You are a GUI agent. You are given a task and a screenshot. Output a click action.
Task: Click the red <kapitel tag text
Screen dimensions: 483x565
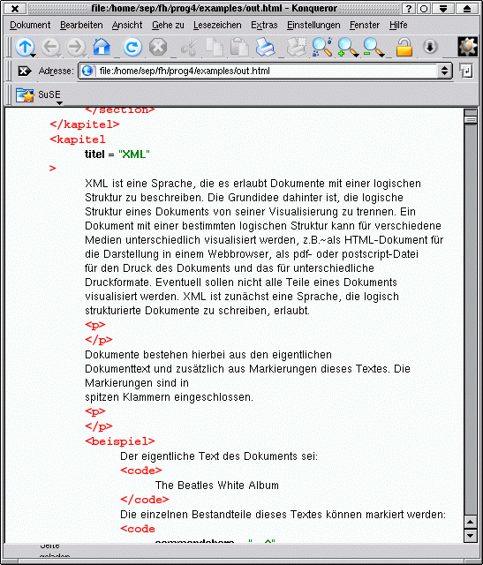tap(78, 139)
